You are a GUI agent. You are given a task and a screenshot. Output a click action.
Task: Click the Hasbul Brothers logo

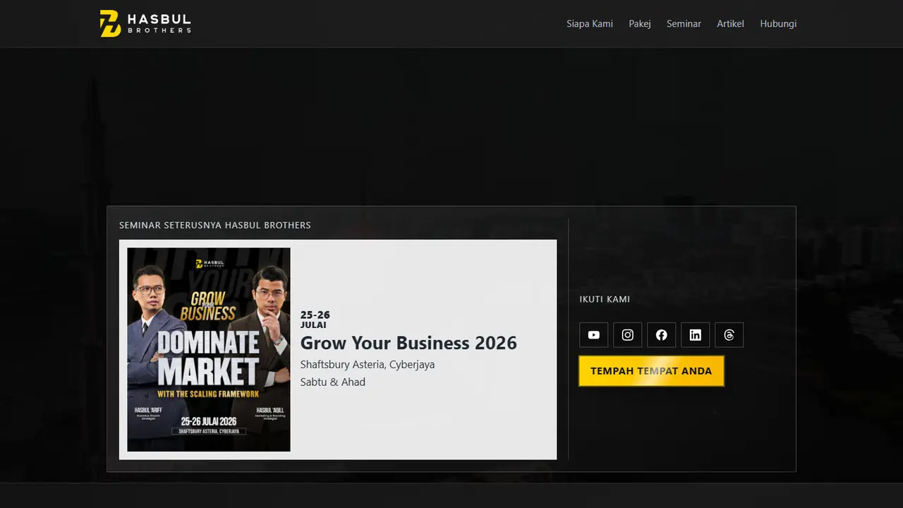click(x=145, y=23)
